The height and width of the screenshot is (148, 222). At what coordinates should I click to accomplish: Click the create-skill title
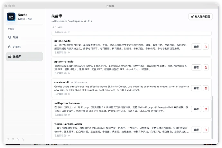point(62,82)
